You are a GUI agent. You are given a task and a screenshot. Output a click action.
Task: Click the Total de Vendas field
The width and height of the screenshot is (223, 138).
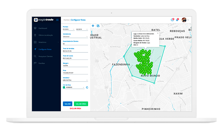[75, 51]
